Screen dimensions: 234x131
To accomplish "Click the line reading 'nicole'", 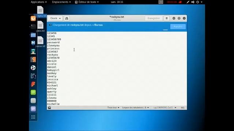I will coord(52,64).
